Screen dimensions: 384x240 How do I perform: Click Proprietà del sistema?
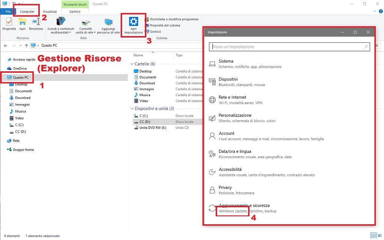[163, 25]
